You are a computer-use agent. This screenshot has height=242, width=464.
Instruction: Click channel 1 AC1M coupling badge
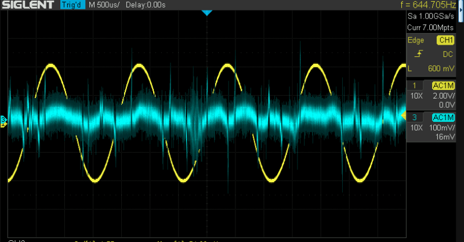(x=444, y=86)
